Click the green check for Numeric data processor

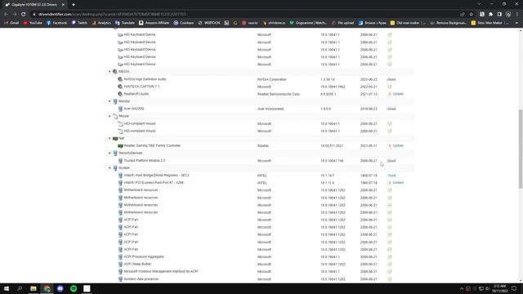click(390, 279)
